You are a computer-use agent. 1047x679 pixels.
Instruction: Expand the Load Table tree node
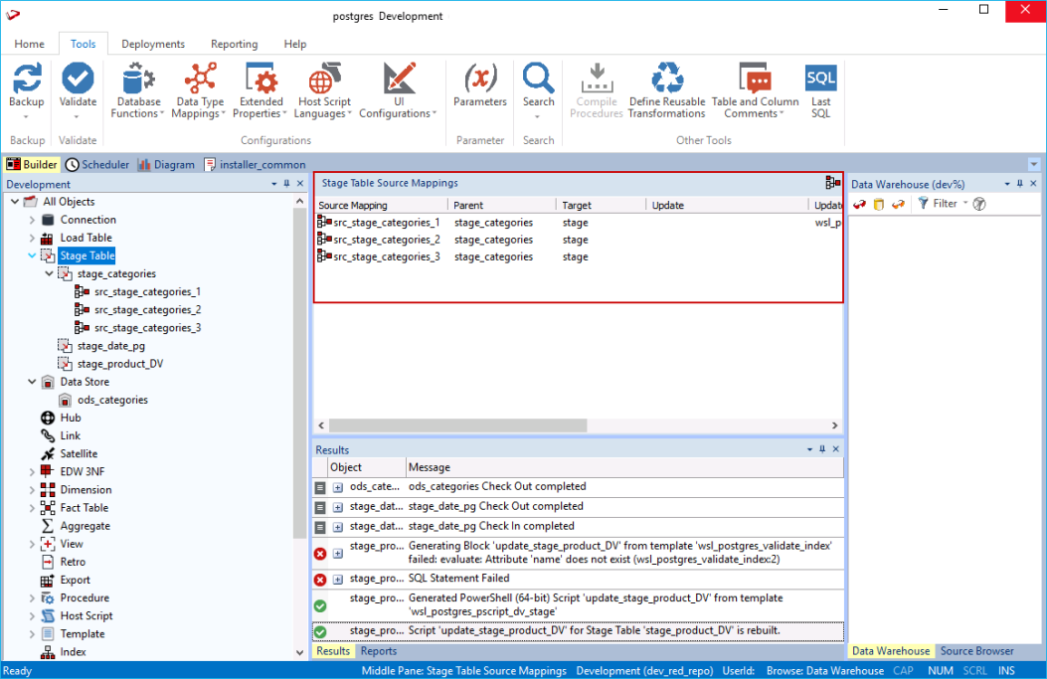[x=32, y=238]
